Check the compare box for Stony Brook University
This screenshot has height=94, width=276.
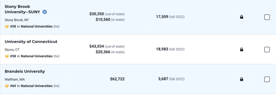pyautogui.click(x=267, y=17)
